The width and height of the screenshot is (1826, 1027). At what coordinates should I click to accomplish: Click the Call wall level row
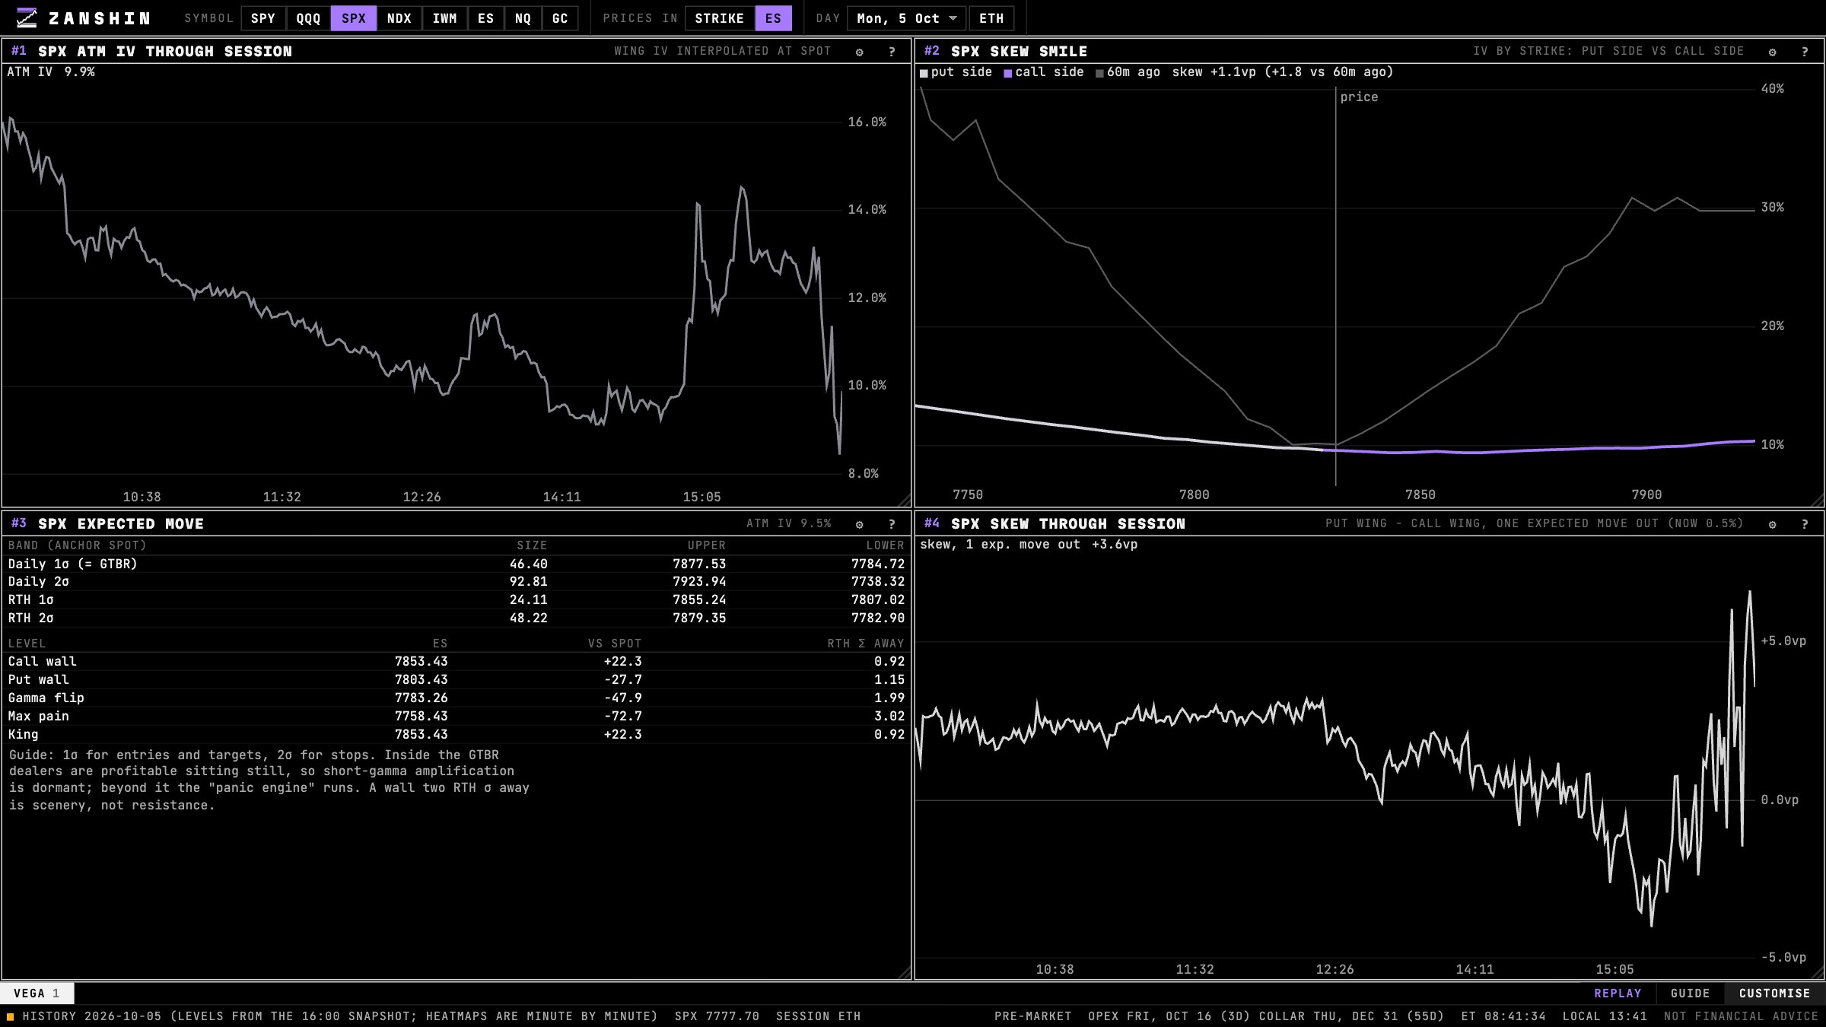click(456, 662)
